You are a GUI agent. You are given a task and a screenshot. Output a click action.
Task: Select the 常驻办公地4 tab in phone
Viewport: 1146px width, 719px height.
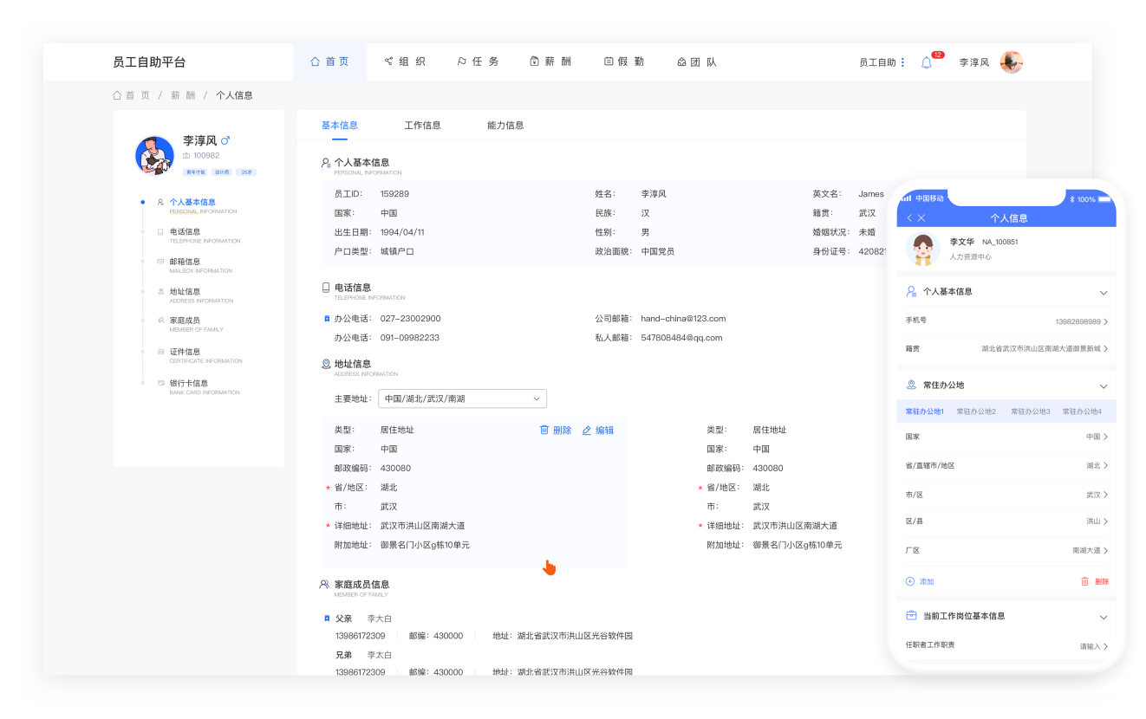[1082, 411]
